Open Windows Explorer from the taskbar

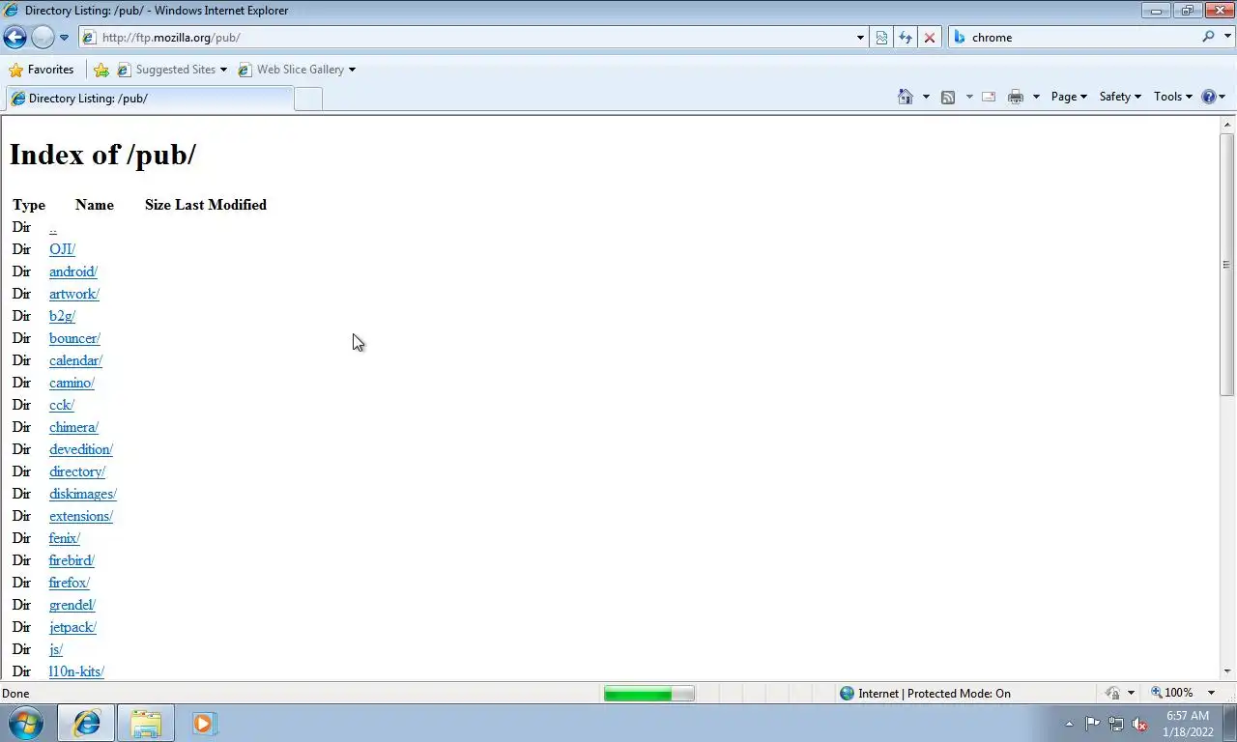click(x=146, y=724)
